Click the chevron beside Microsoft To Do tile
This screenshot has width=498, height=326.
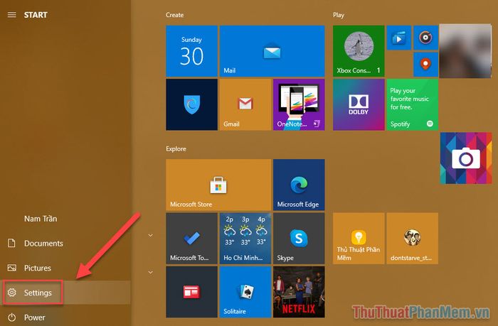(x=150, y=234)
